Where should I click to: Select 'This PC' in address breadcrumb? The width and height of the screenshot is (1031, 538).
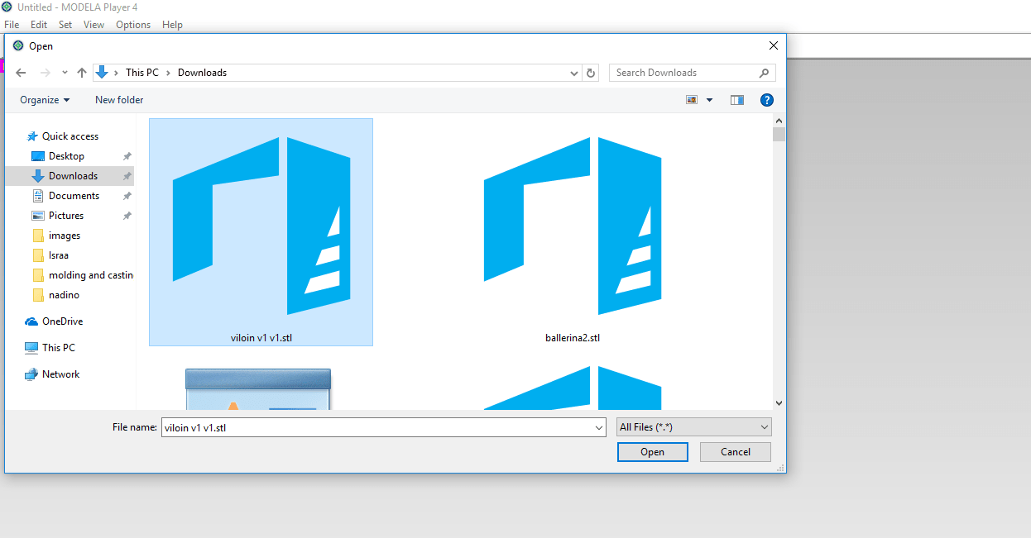pyautogui.click(x=142, y=73)
